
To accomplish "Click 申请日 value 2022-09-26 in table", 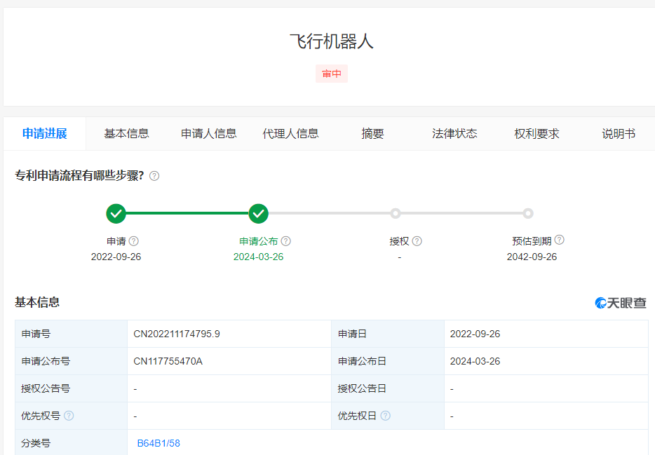I will coord(475,334).
